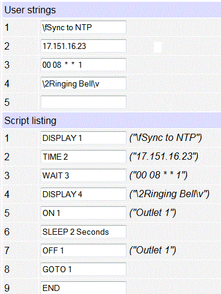The image size is (221, 294).
Task: Select user string 2 field with 17.151.16.23
Action: point(84,46)
